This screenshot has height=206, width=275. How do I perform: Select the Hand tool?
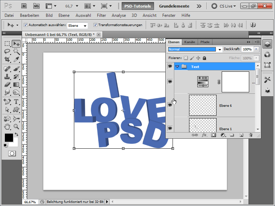pyautogui.click(x=7, y=126)
